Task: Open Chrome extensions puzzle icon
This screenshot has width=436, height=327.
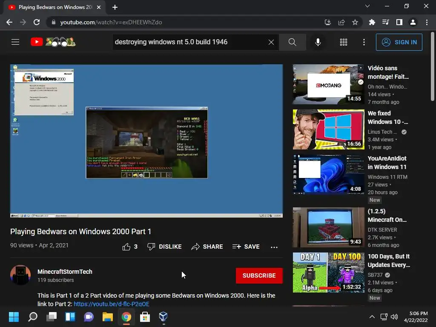Action: coord(372,22)
